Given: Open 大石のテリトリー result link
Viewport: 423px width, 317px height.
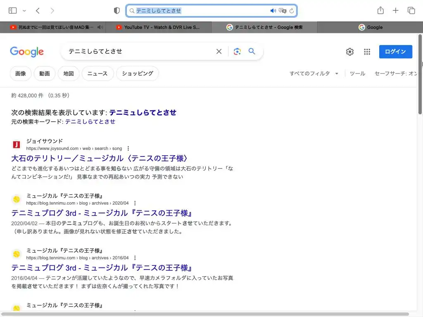Looking at the screenshot, I should click(x=99, y=158).
